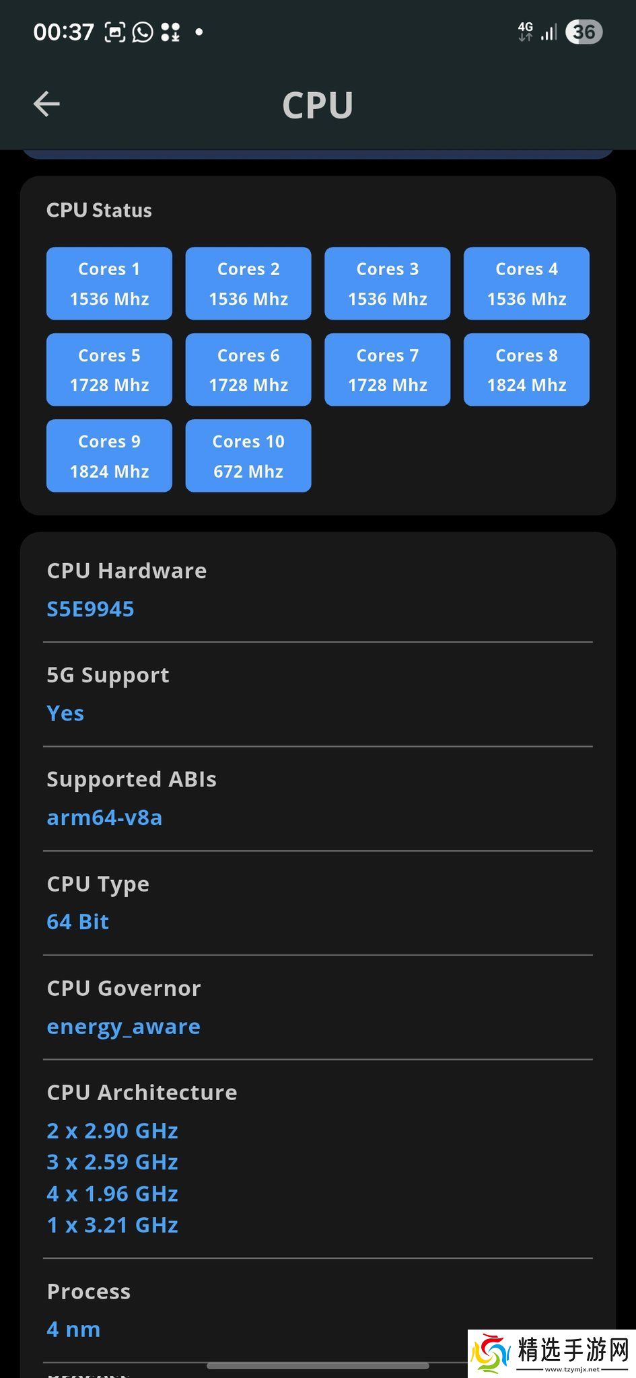This screenshot has height=1378, width=636.
Task: Tap the back arrow icon
Action: point(46,104)
